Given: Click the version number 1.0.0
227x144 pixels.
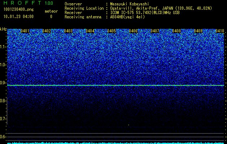Looking at the screenshot, I should click(49, 3).
